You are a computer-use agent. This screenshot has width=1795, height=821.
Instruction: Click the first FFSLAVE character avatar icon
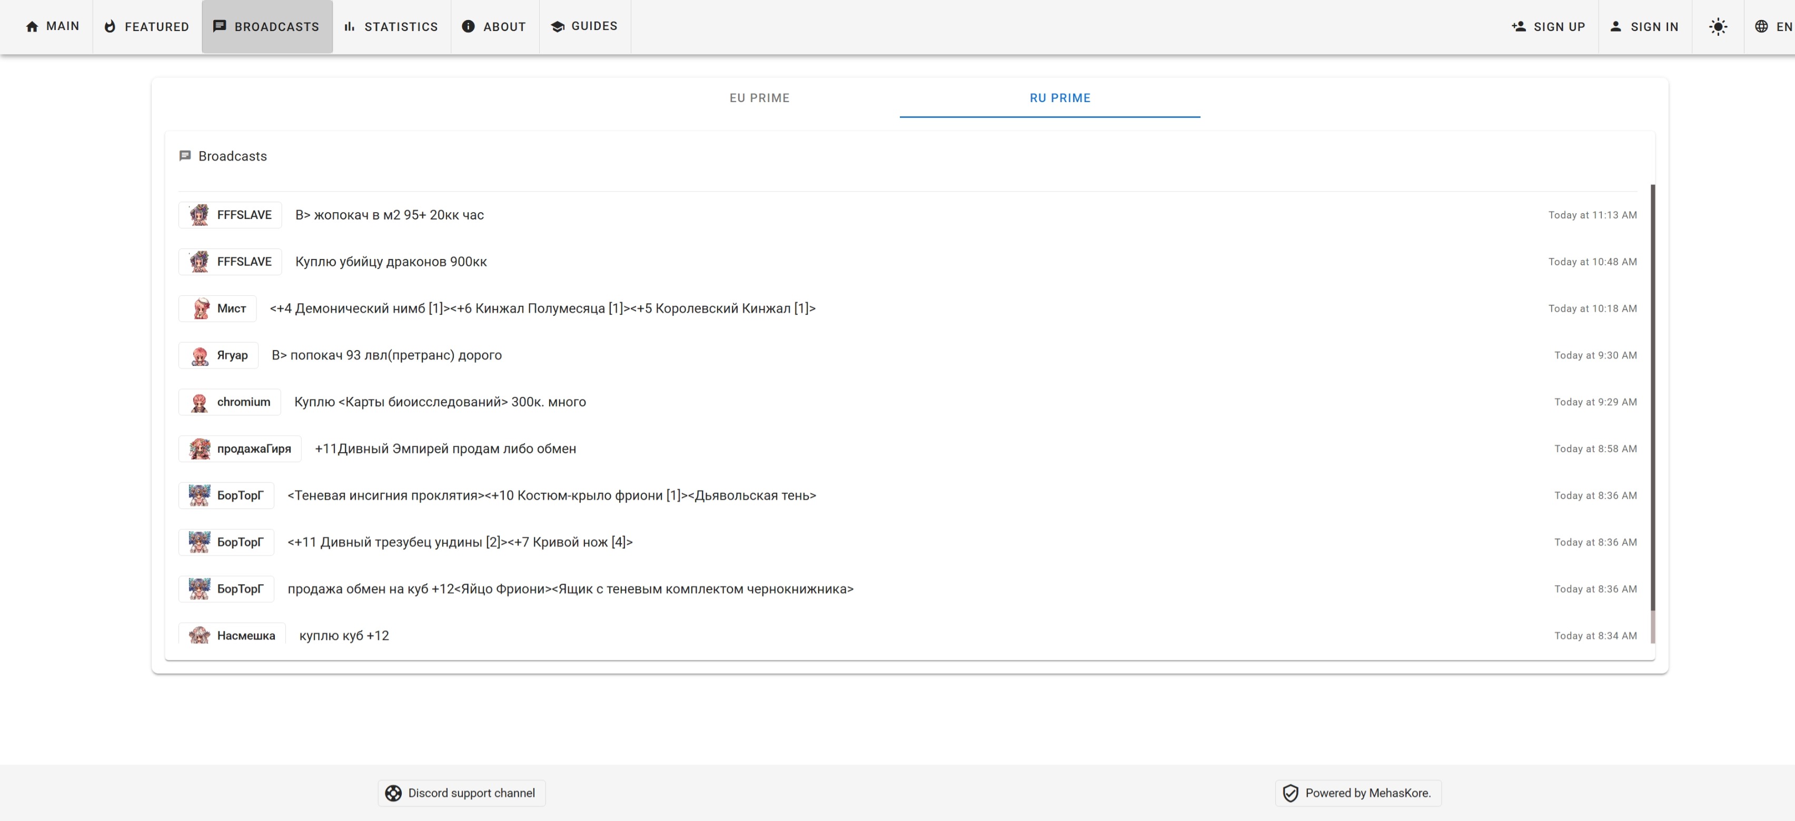click(x=199, y=215)
